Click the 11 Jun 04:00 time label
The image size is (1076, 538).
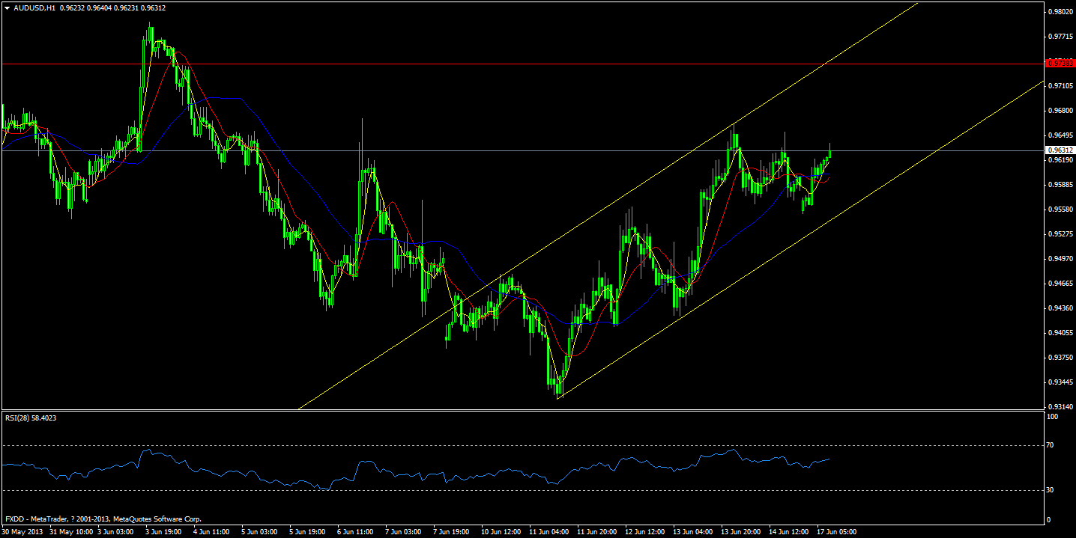coord(551,532)
